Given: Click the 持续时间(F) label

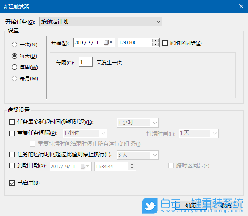Looking at the screenshot, I should click(161, 134).
